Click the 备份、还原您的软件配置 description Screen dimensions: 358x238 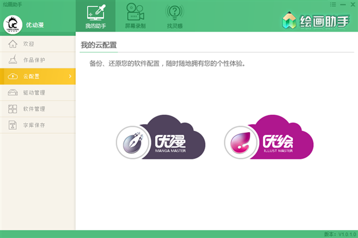coord(168,64)
